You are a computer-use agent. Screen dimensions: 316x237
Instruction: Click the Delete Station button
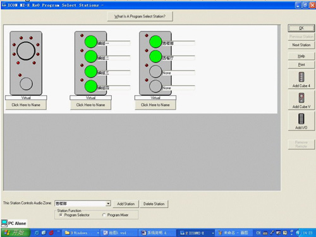click(x=154, y=204)
